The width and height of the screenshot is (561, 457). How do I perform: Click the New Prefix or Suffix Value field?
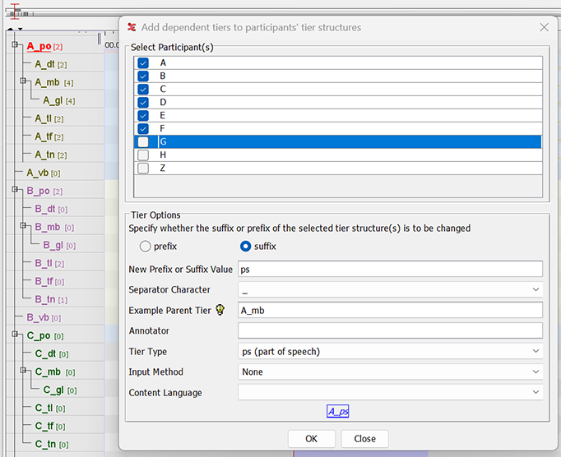(390, 269)
